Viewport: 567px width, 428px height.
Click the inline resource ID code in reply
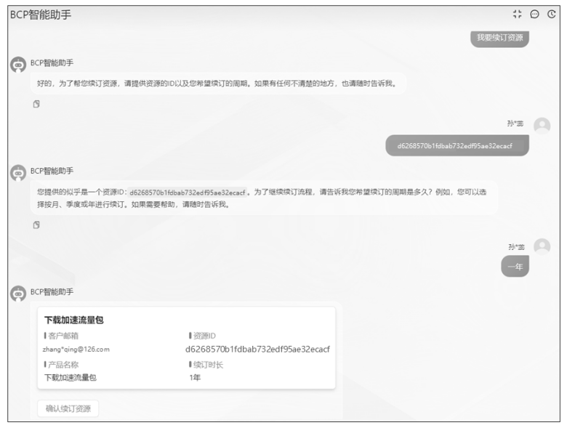point(188,193)
